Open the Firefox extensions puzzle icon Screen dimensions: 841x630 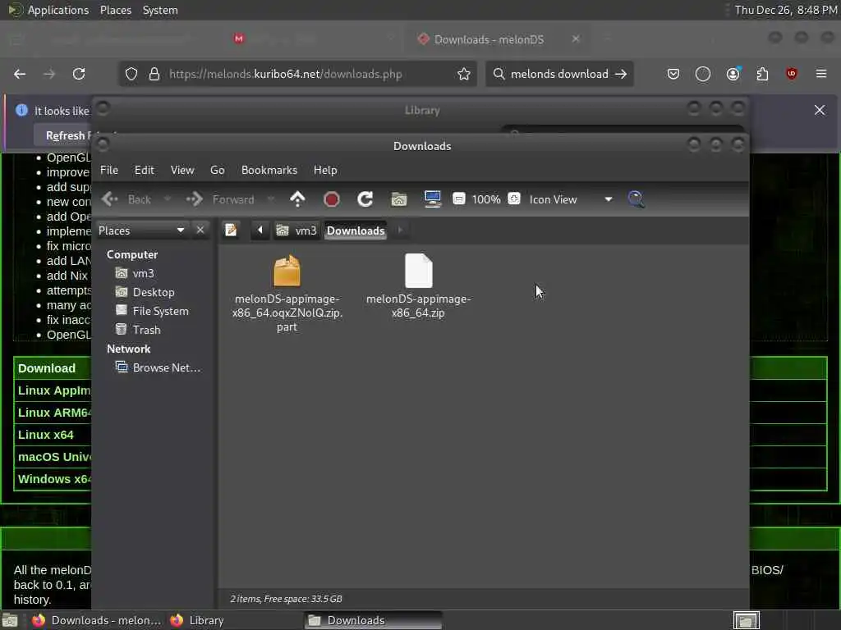(x=762, y=74)
